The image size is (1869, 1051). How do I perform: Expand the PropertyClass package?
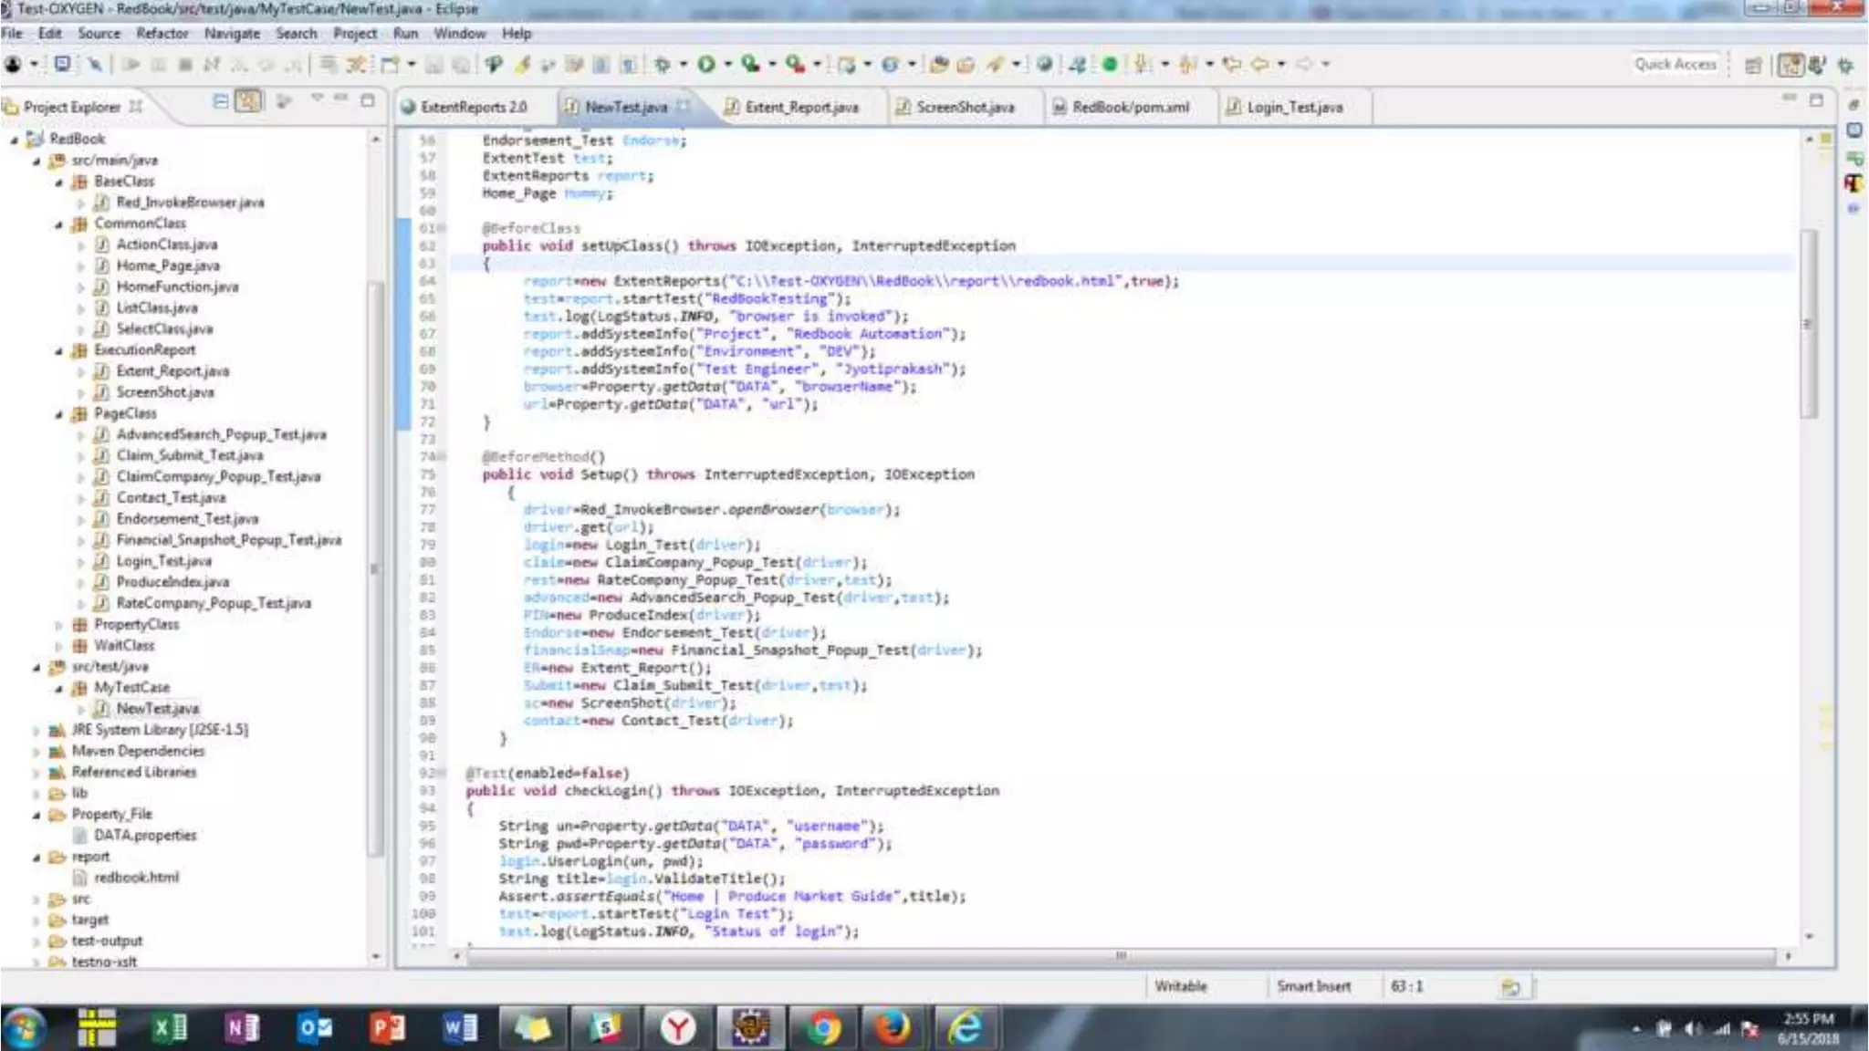(58, 625)
